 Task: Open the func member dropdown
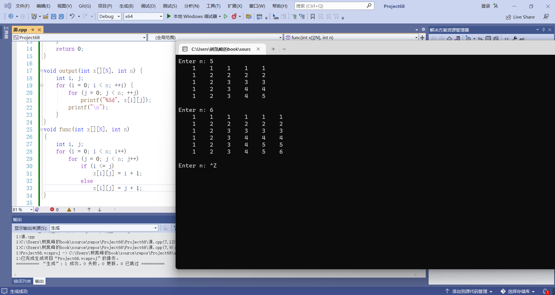(351, 37)
